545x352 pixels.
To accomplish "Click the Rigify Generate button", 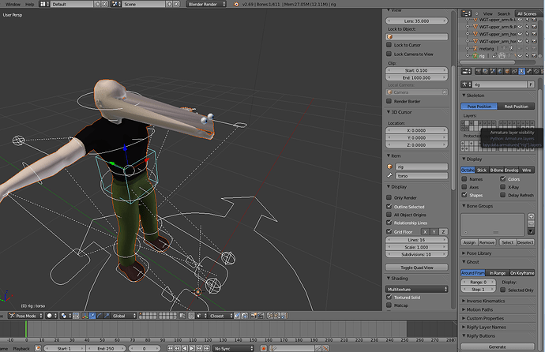I will (498, 346).
